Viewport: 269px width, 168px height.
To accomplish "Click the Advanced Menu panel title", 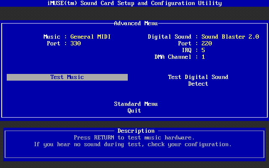I will (x=134, y=24).
